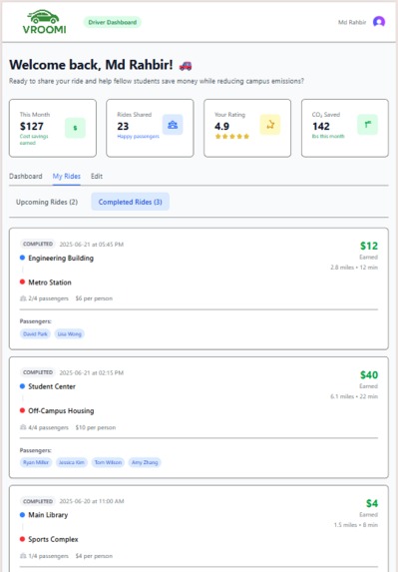Click the Student Center pickup label
Image resolution: width=398 pixels, height=572 pixels.
(x=52, y=386)
